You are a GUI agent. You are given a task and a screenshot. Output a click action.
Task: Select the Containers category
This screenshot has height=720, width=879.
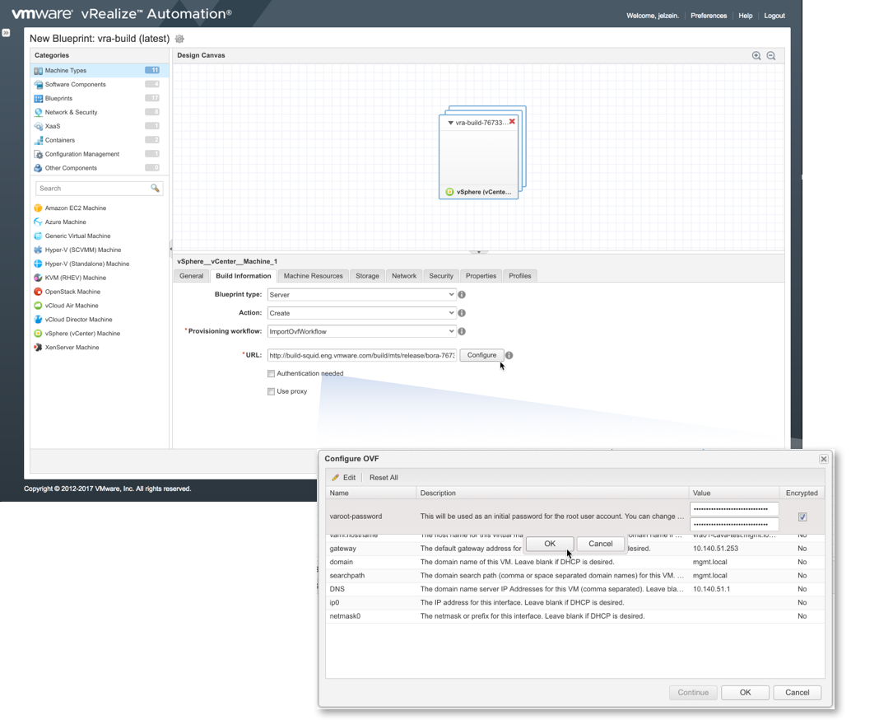[100, 140]
